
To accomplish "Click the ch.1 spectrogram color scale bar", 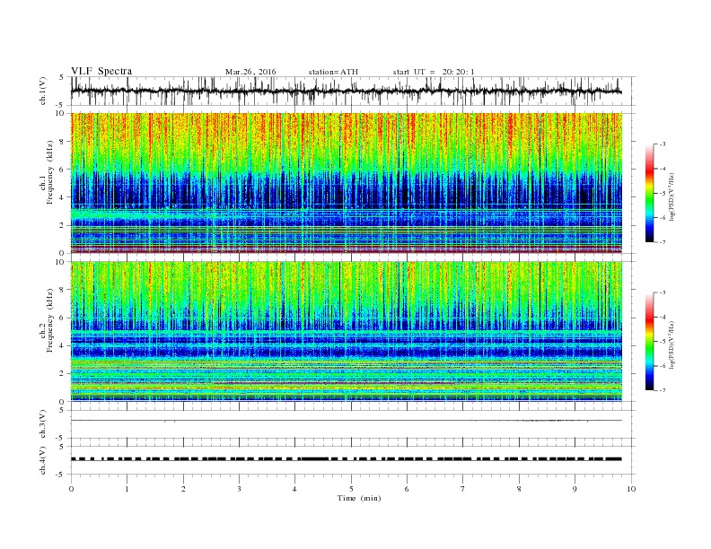I will pyautogui.click(x=649, y=194).
